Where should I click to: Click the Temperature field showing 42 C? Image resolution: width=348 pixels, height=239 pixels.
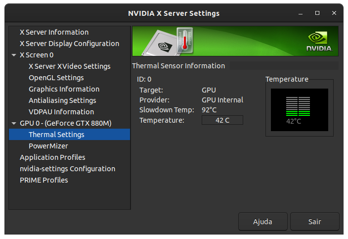click(x=222, y=120)
